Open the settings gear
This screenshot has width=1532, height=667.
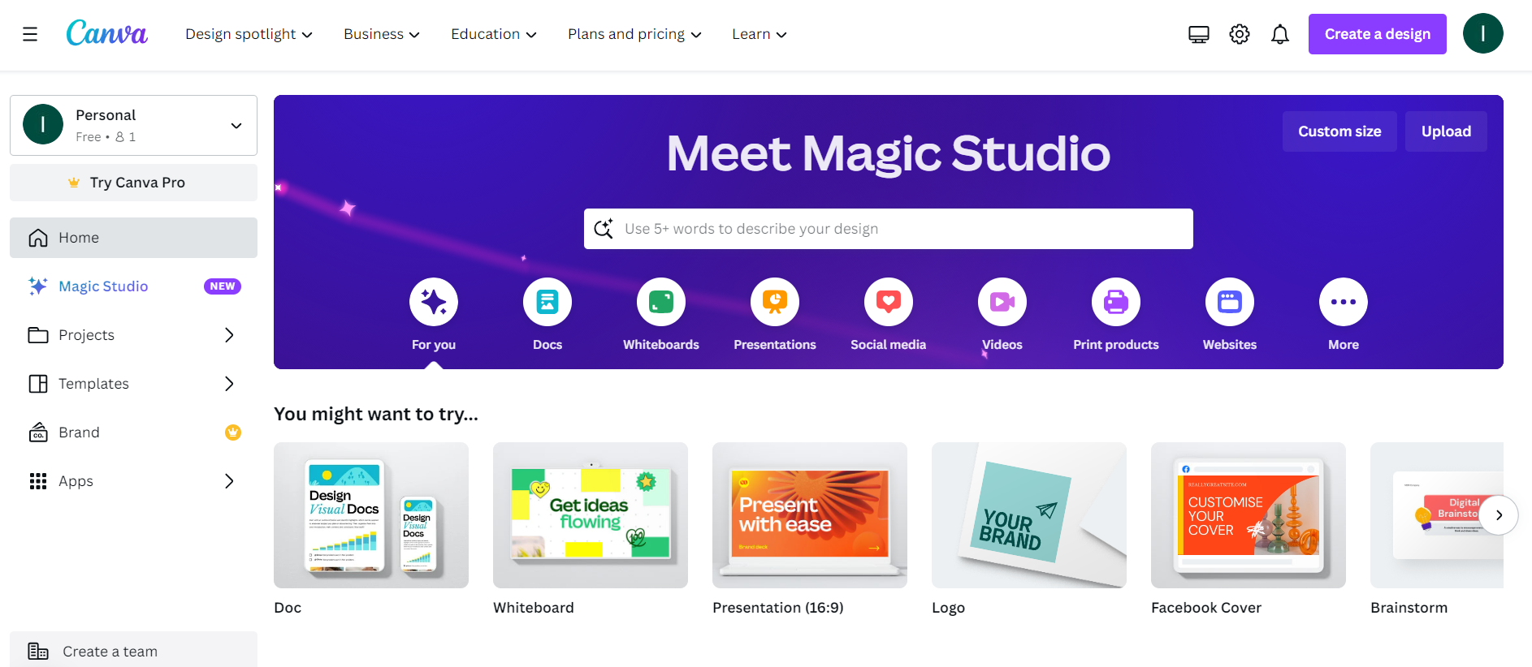[x=1240, y=34]
